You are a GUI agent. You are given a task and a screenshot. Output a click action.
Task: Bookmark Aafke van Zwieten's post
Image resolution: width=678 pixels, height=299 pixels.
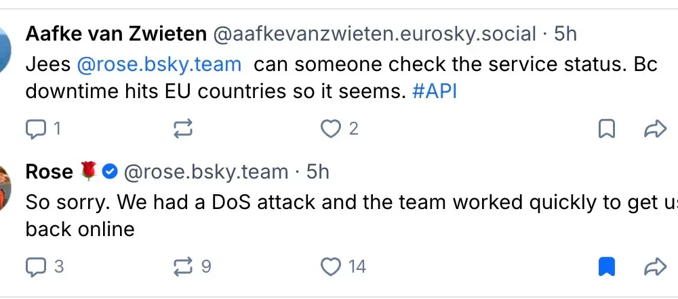[x=607, y=129]
